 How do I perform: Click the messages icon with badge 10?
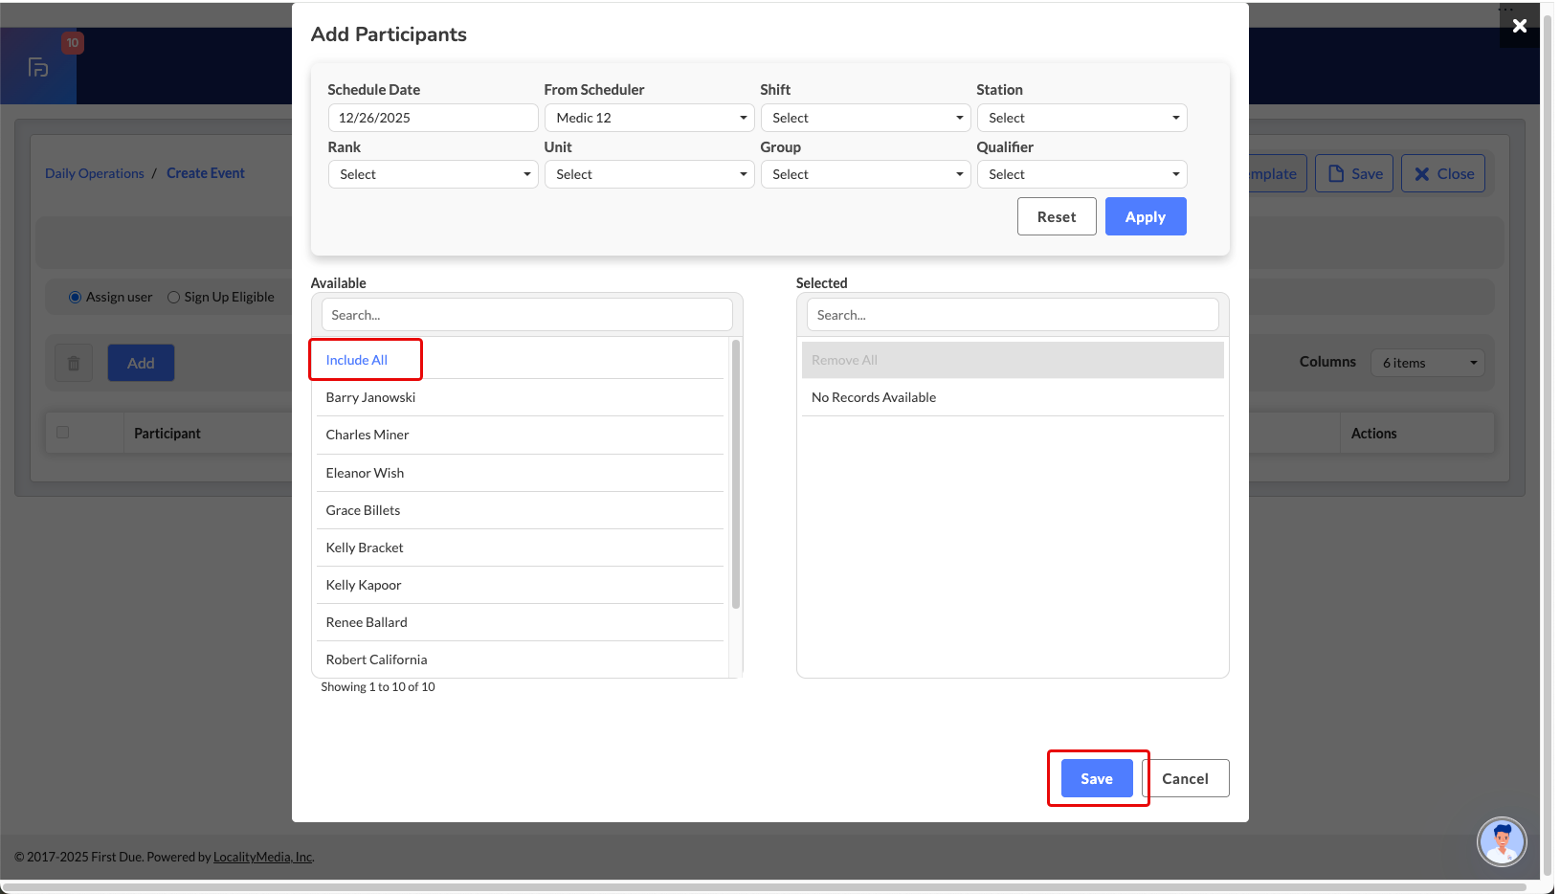pyautogui.click(x=39, y=67)
